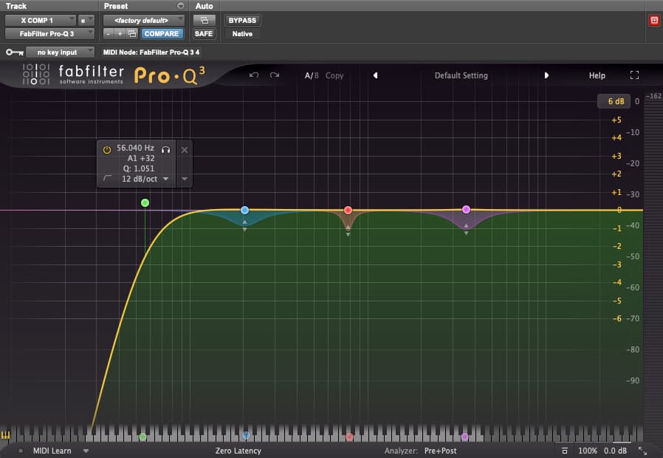Click Default Setting preset name
Image resolution: width=663 pixels, height=458 pixels.
461,75
